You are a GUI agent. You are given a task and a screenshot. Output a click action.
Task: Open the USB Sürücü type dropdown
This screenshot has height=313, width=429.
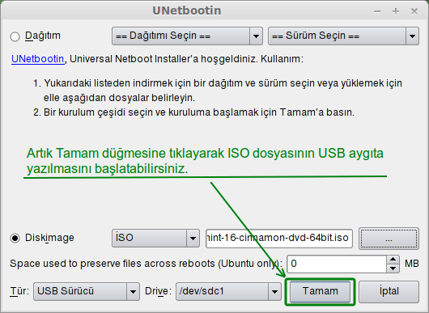(x=87, y=291)
